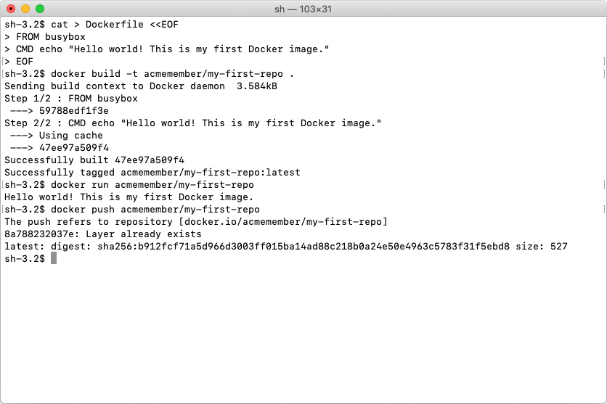
Task: Click the image ID 59788edf1f3e
Action: (x=74, y=110)
